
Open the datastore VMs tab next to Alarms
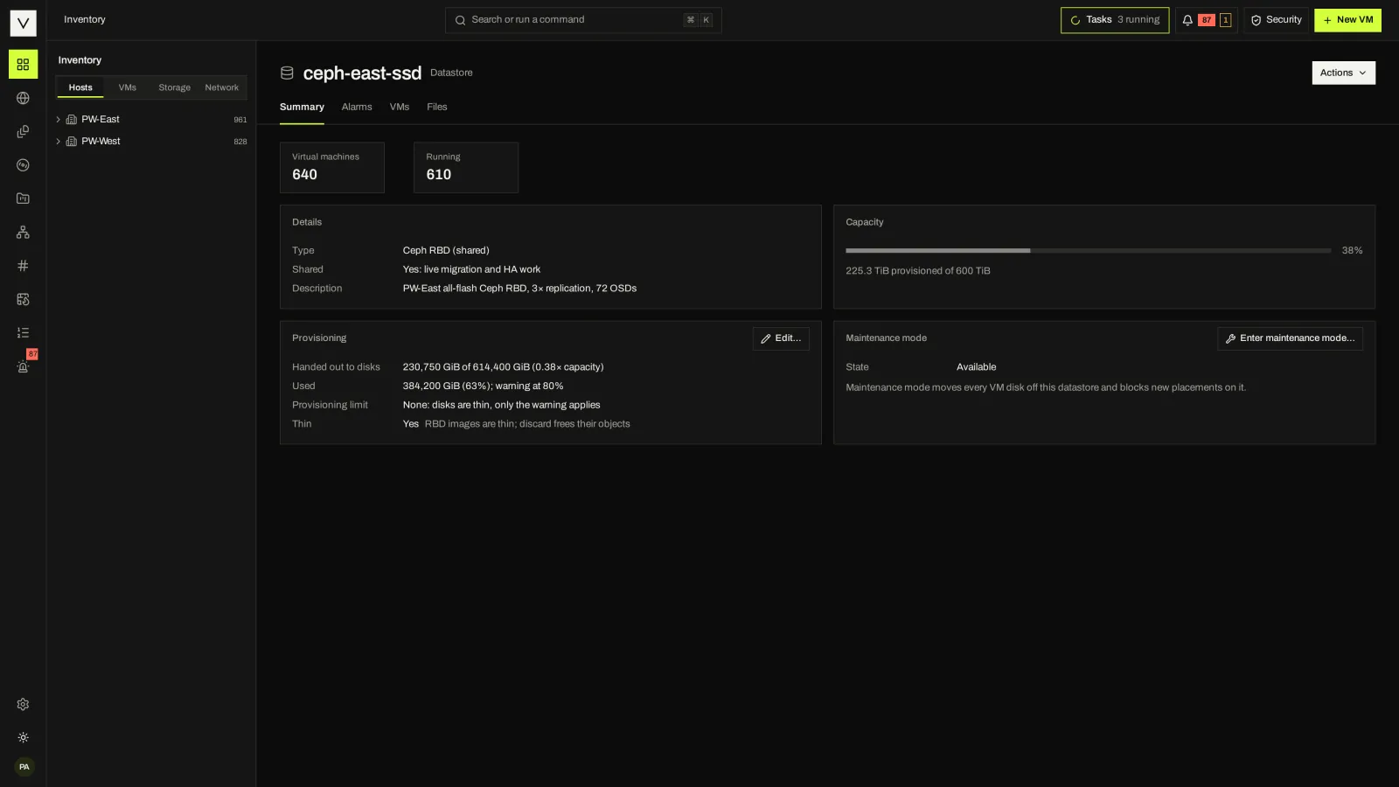click(400, 108)
